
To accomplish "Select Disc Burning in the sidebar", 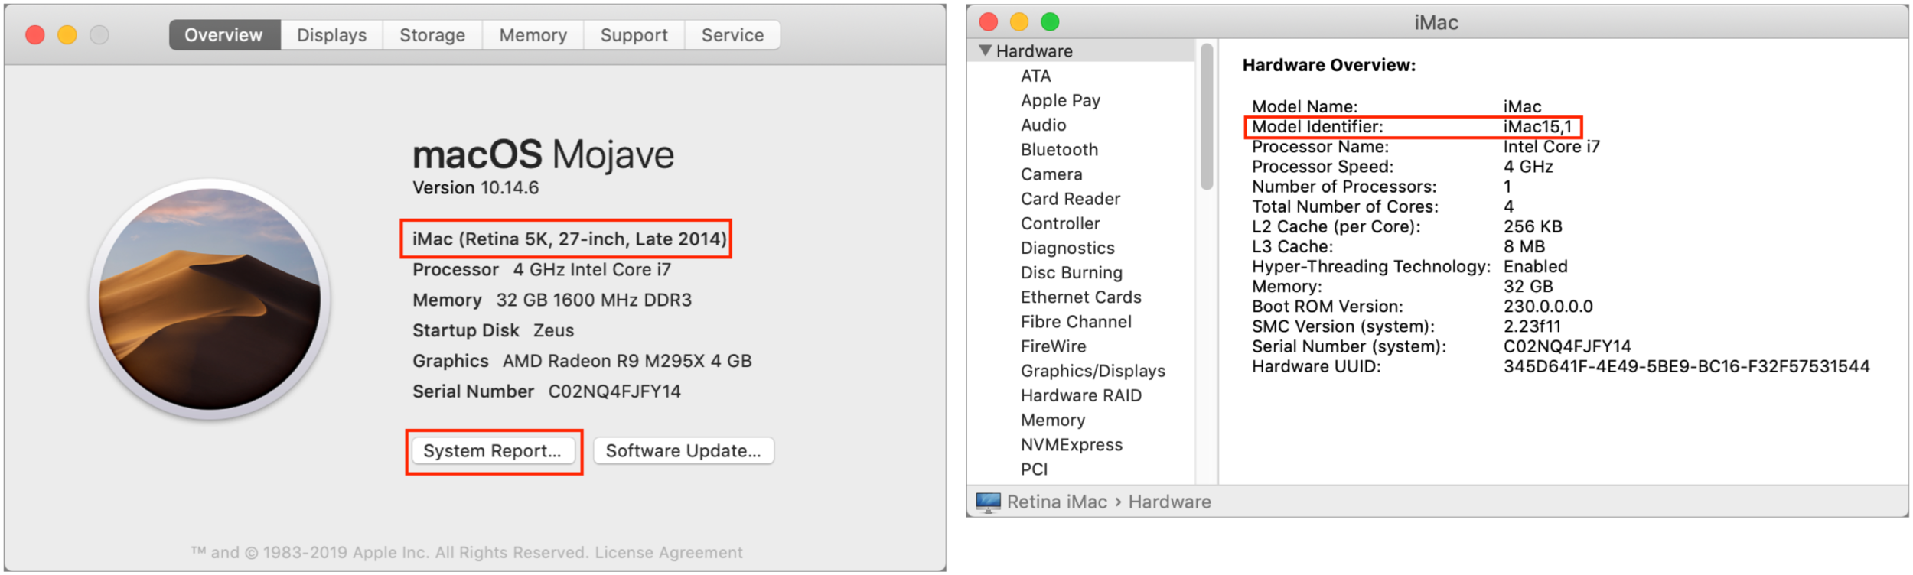I will (x=1071, y=272).
